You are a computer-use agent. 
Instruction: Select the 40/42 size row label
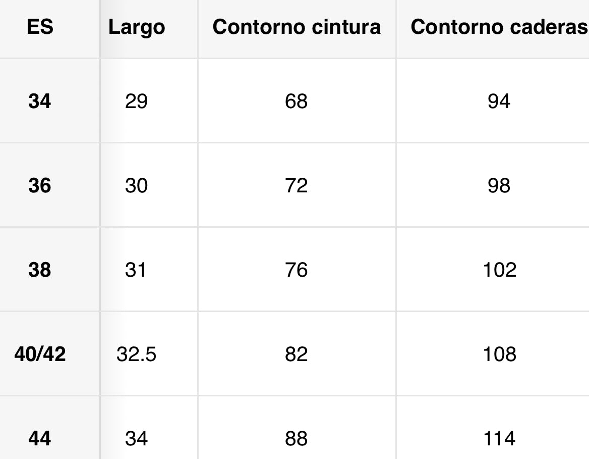pos(40,354)
